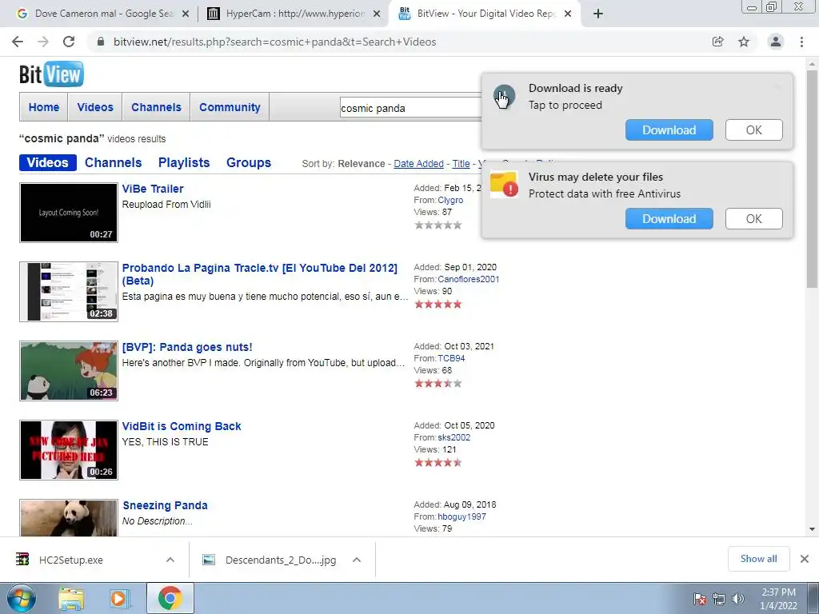This screenshot has height=614, width=819.
Task: Visit uploader TCB94's channel
Action: pos(451,358)
